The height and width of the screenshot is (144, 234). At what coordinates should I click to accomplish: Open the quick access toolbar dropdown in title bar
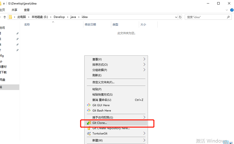(x=4, y=3)
